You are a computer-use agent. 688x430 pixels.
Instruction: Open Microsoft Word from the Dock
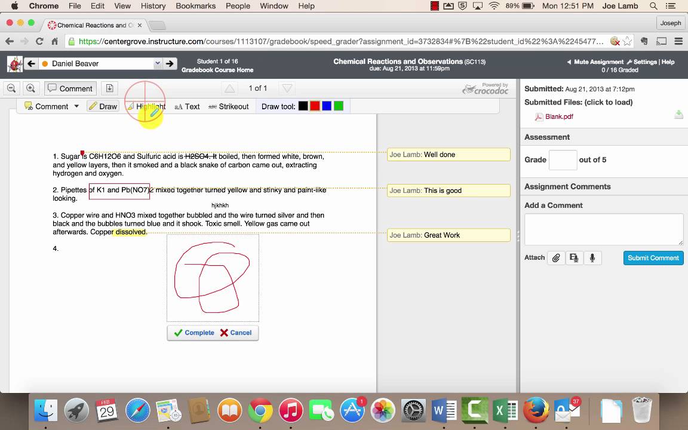point(444,411)
